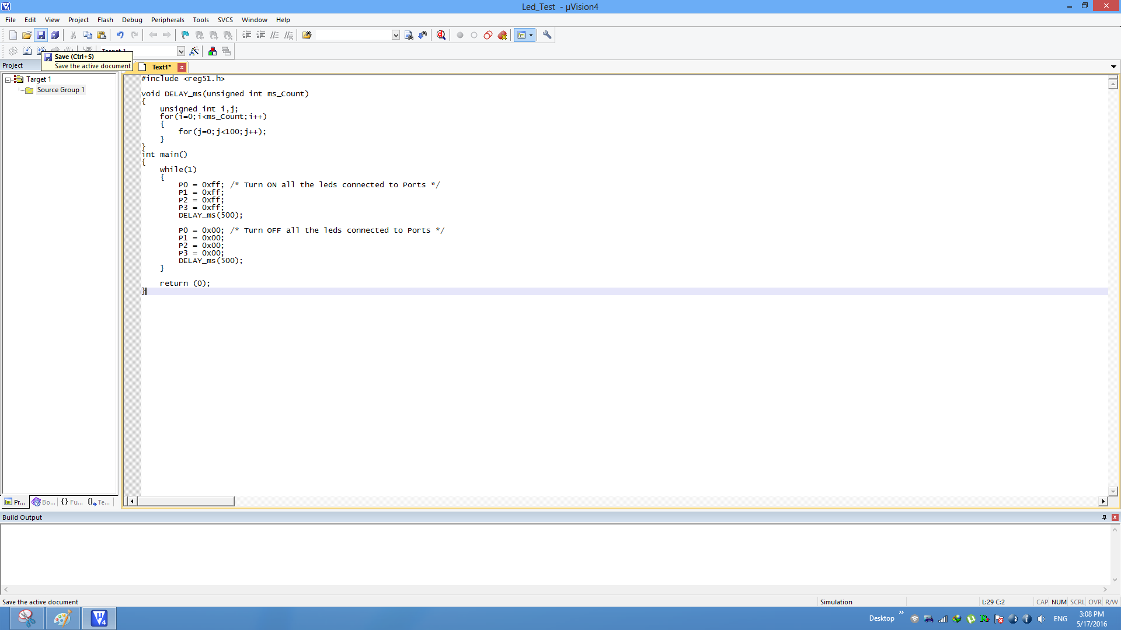Viewport: 1121px width, 630px height.
Task: Open Find in Files
Action: click(x=307, y=35)
